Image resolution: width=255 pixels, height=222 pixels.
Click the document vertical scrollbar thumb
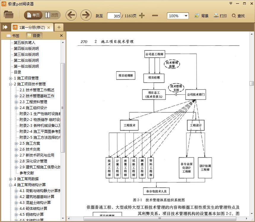[x=251, y=83]
